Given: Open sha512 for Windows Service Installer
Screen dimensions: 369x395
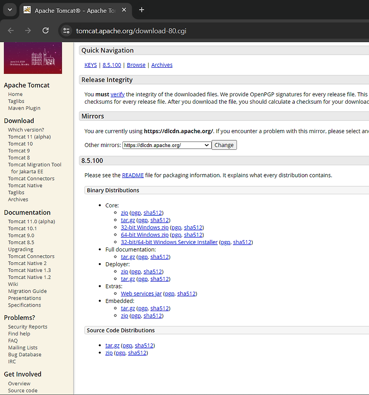Looking at the screenshot, I should (x=242, y=242).
